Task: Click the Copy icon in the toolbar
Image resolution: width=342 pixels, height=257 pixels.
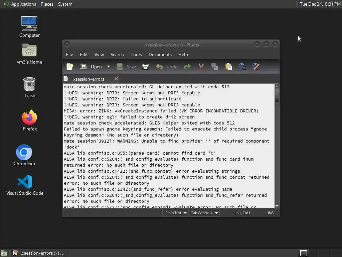Action: tap(215, 67)
